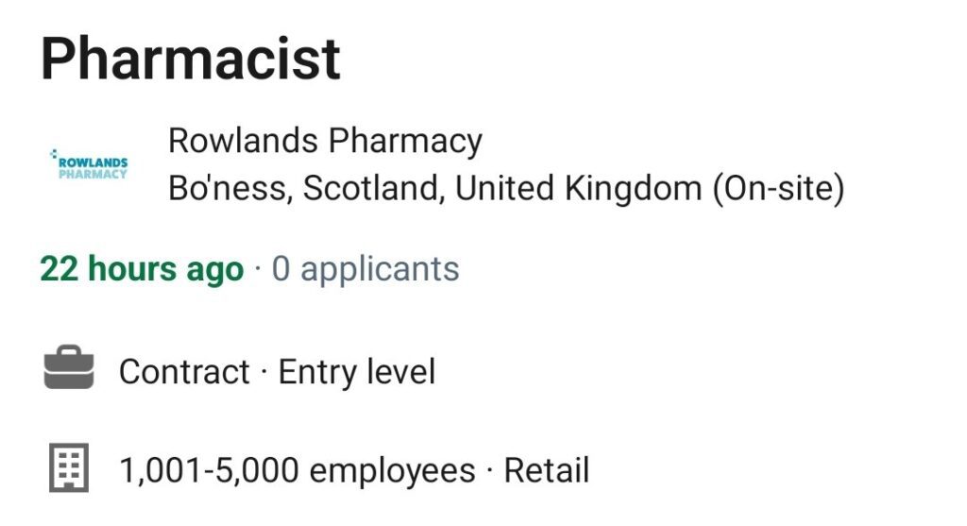Click the PHARMACY word inside the logo

(93, 174)
